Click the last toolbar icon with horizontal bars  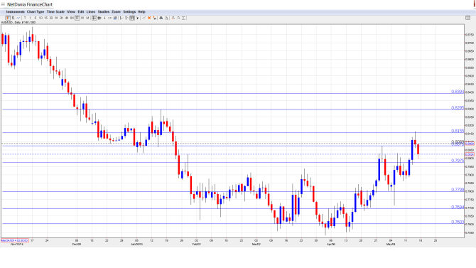tap(183, 18)
